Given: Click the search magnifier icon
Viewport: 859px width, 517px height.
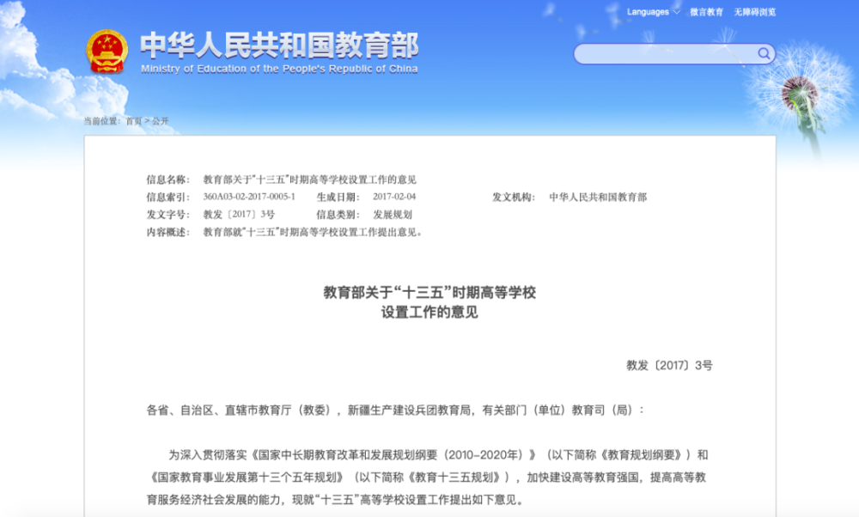Looking at the screenshot, I should pos(764,53).
